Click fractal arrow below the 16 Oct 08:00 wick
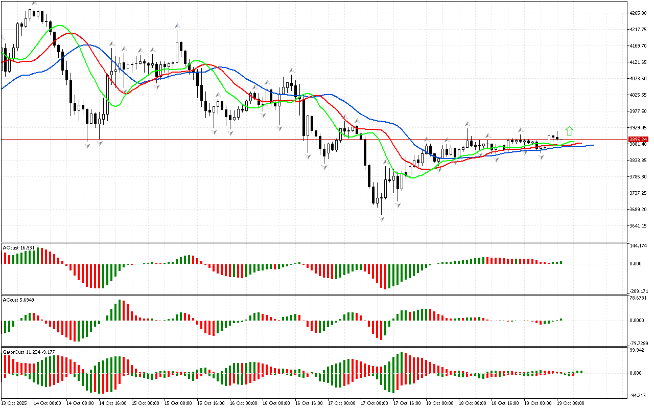 tap(279, 127)
